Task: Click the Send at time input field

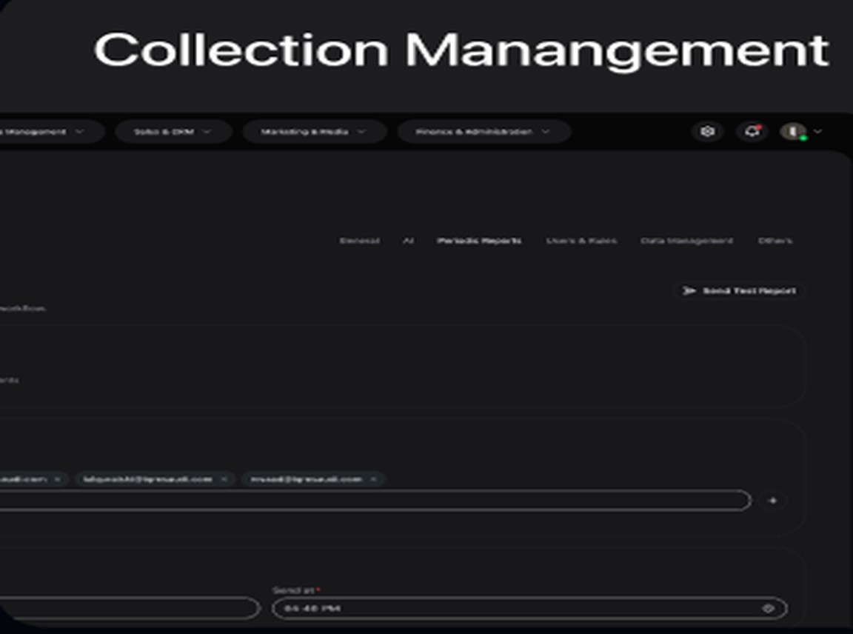Action: click(529, 608)
